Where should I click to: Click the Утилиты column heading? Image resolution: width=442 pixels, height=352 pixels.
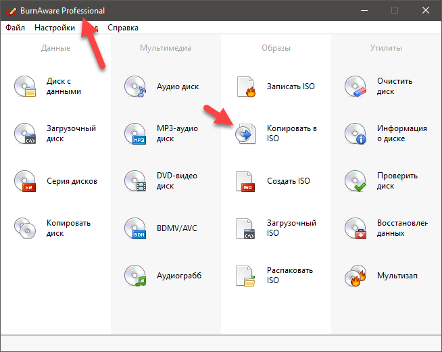[x=386, y=48]
